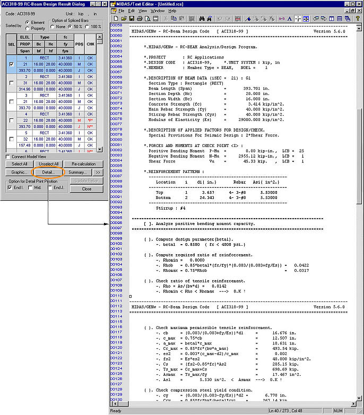This screenshot has height=415, width=364.
Task: Click the Open file toolbar icon
Action: click(124, 19)
